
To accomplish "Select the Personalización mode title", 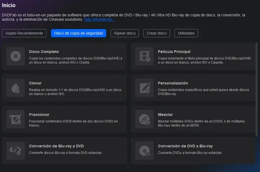I will [x=173, y=83].
